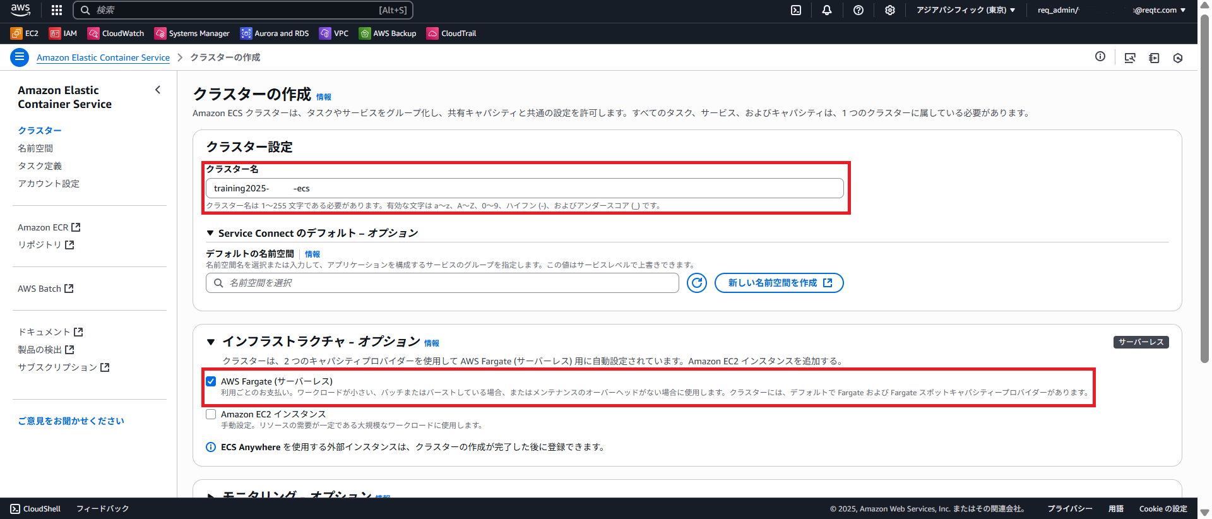Open the help question mark menu
Screen dimensions: 1212x519
858,10
